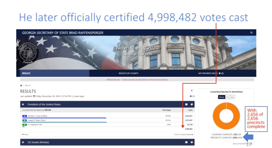The height and width of the screenshot is (148, 272).
Task: Open the My Favorite Races tab
Action: click(211, 73)
